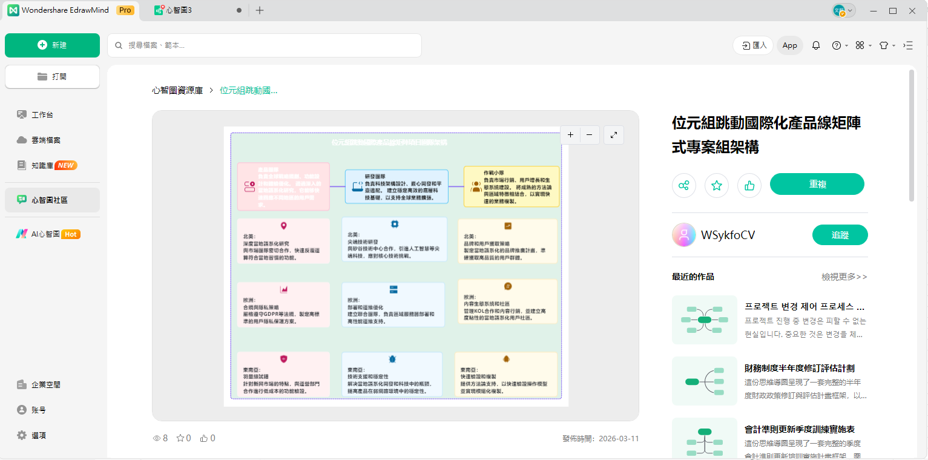This screenshot has width=928, height=460.
Task: Like the map using the thumbs-up icon
Action: click(749, 185)
